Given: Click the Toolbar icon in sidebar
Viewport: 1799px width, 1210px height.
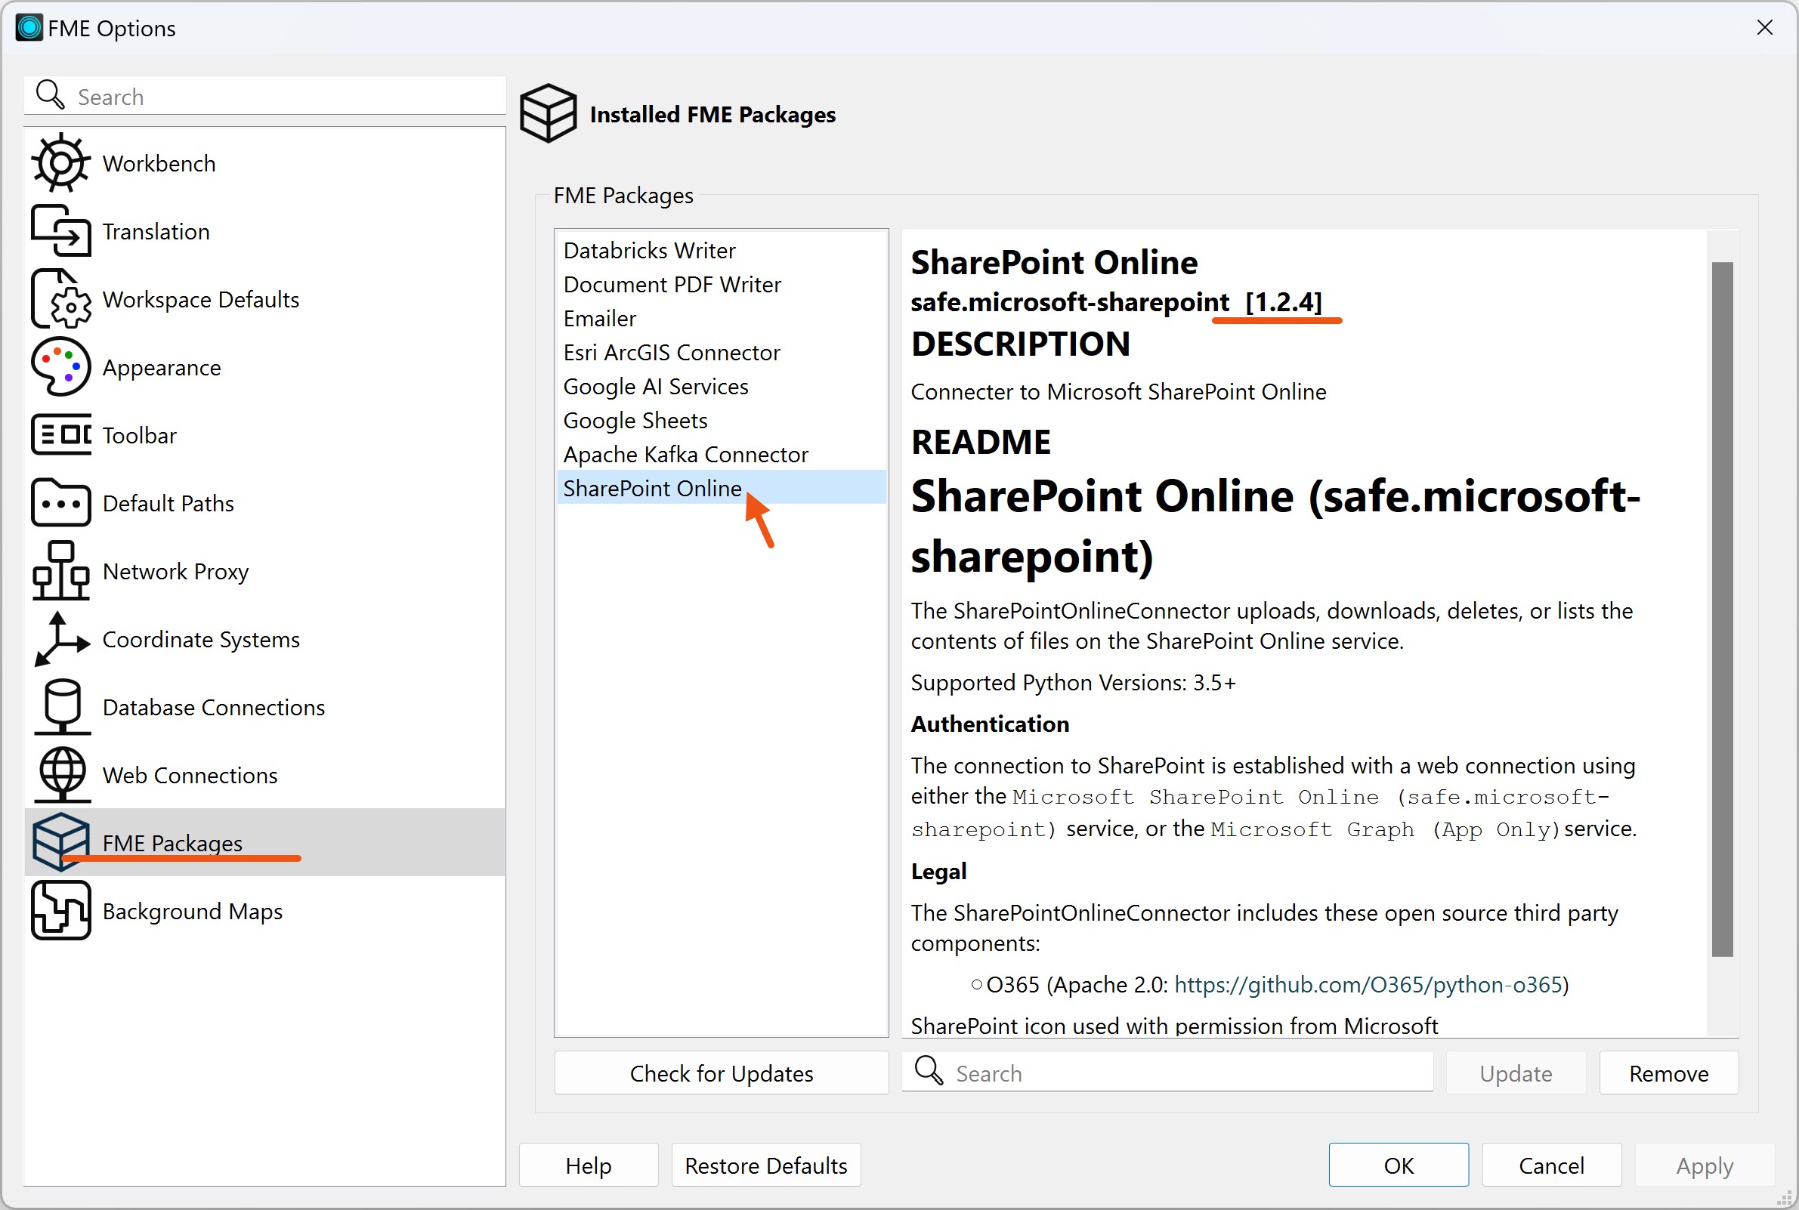Looking at the screenshot, I should [x=61, y=434].
